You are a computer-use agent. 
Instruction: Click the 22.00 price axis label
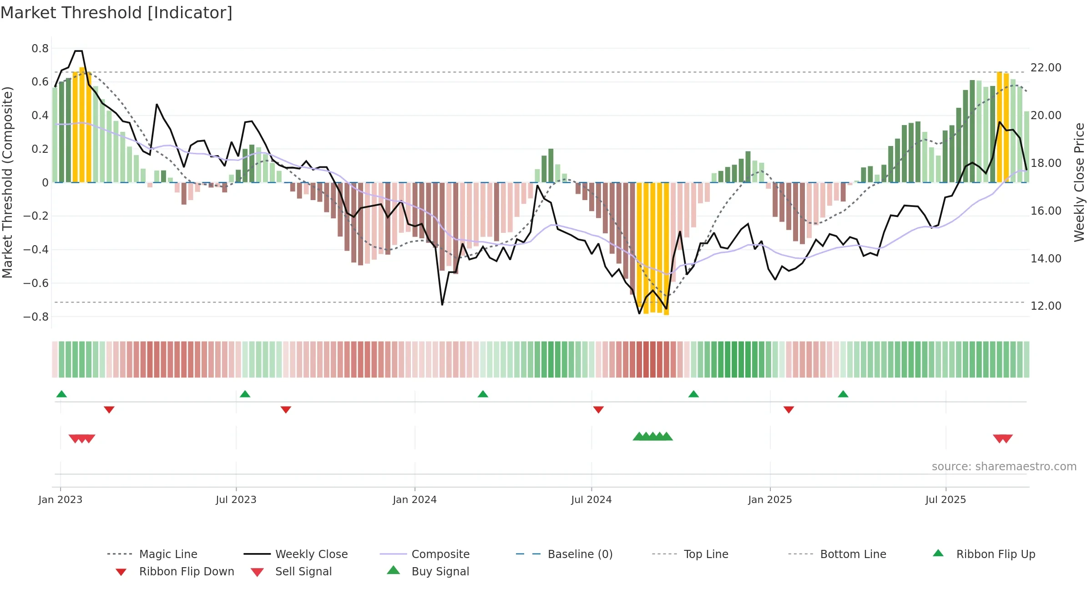point(1046,68)
